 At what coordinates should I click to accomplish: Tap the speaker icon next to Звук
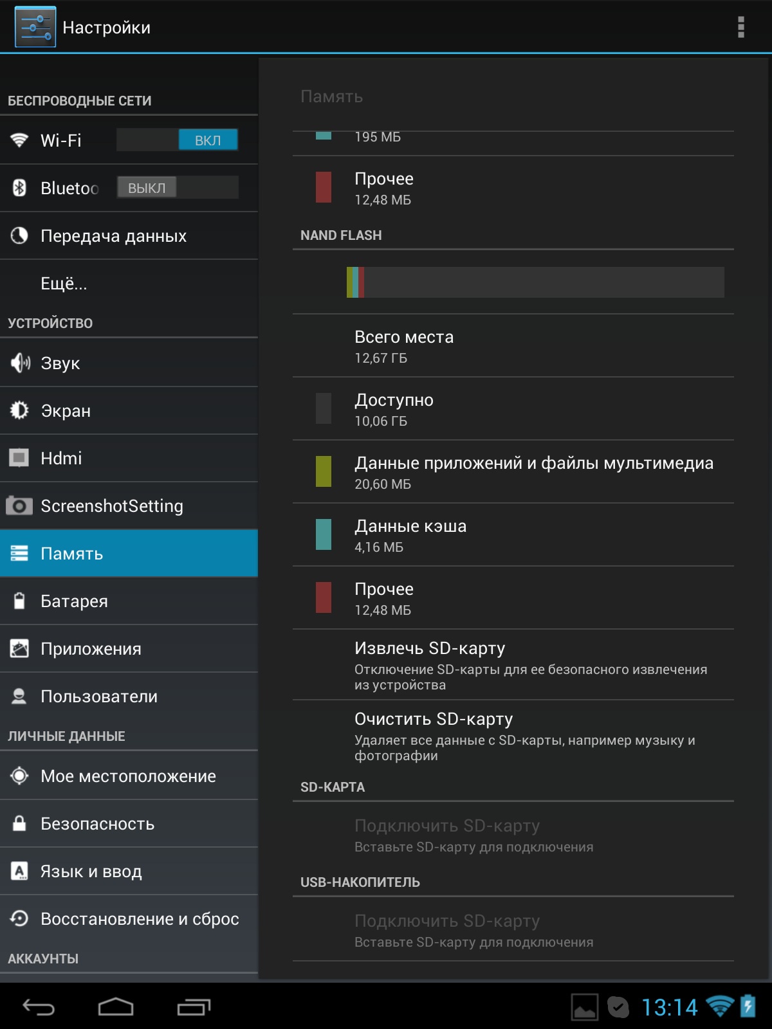(x=20, y=363)
